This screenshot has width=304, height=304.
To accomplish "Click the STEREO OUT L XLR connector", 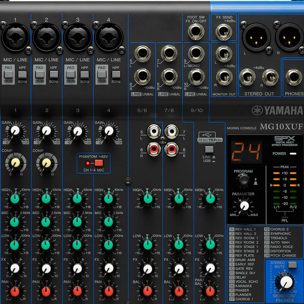I will click(x=256, y=37).
